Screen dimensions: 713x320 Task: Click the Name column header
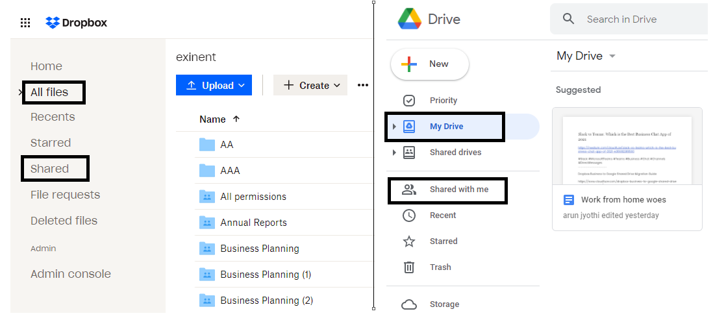(212, 119)
